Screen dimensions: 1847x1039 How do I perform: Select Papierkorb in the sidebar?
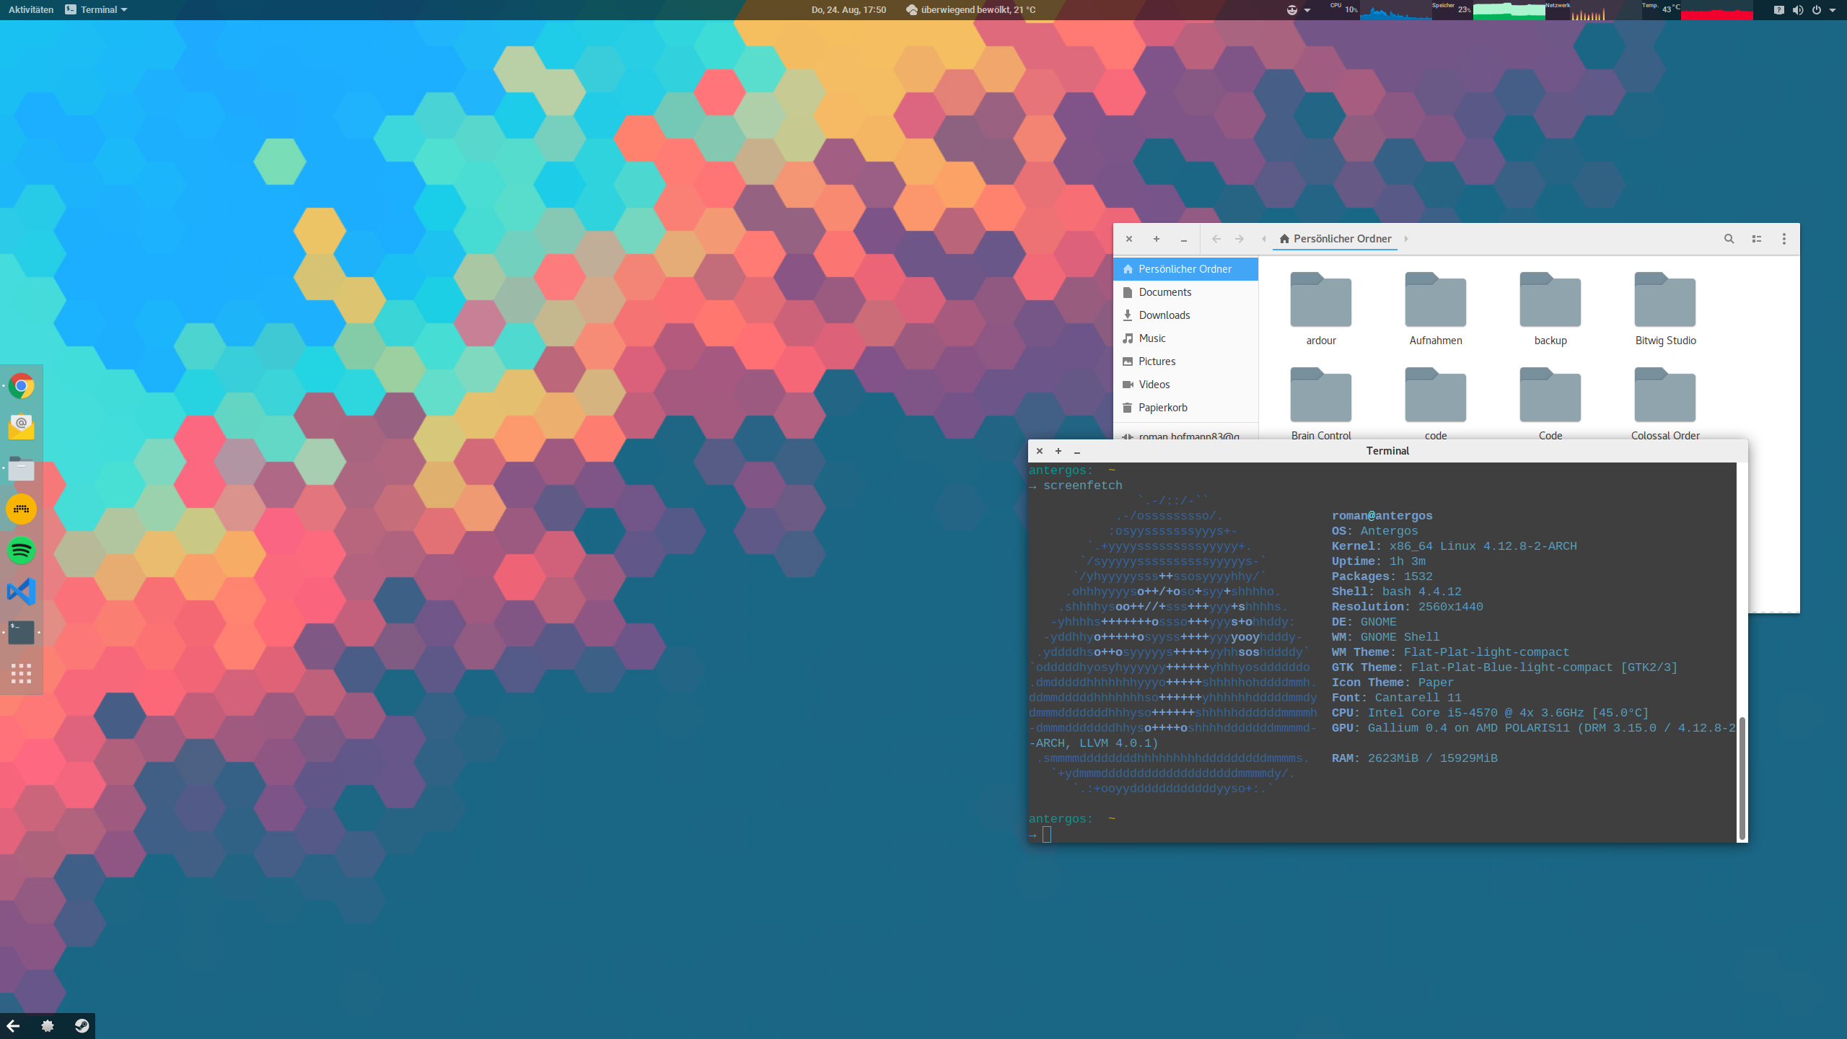click(1162, 408)
